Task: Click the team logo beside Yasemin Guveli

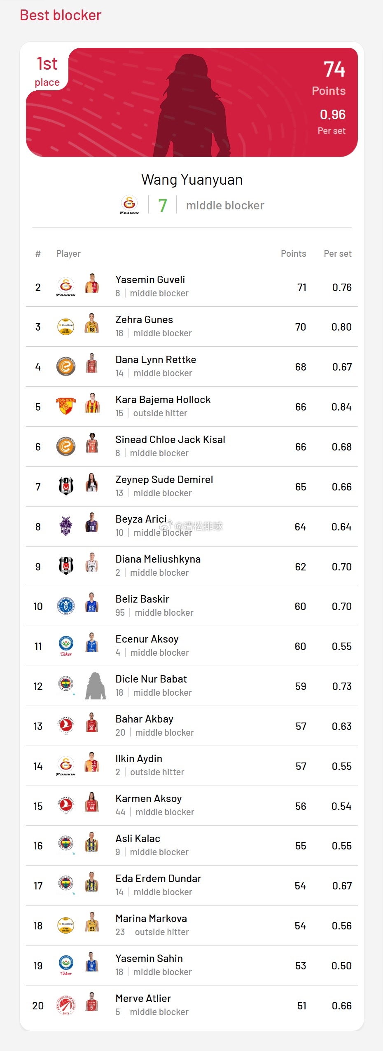Action: point(66,286)
